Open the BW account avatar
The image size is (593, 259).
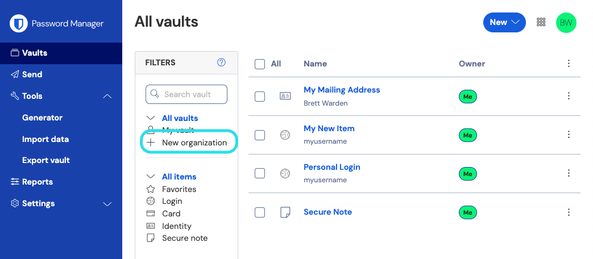[x=566, y=23]
